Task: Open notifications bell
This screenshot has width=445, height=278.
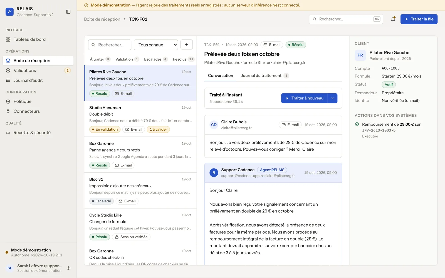Action: click(393, 19)
